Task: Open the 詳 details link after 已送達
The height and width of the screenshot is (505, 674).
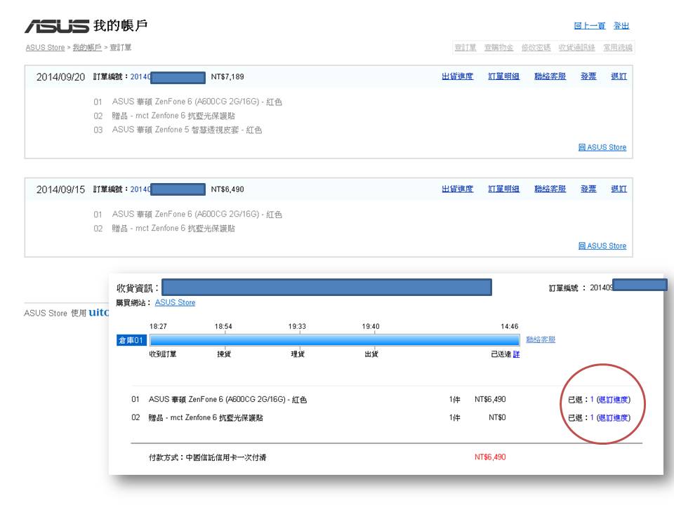Action: point(516,354)
